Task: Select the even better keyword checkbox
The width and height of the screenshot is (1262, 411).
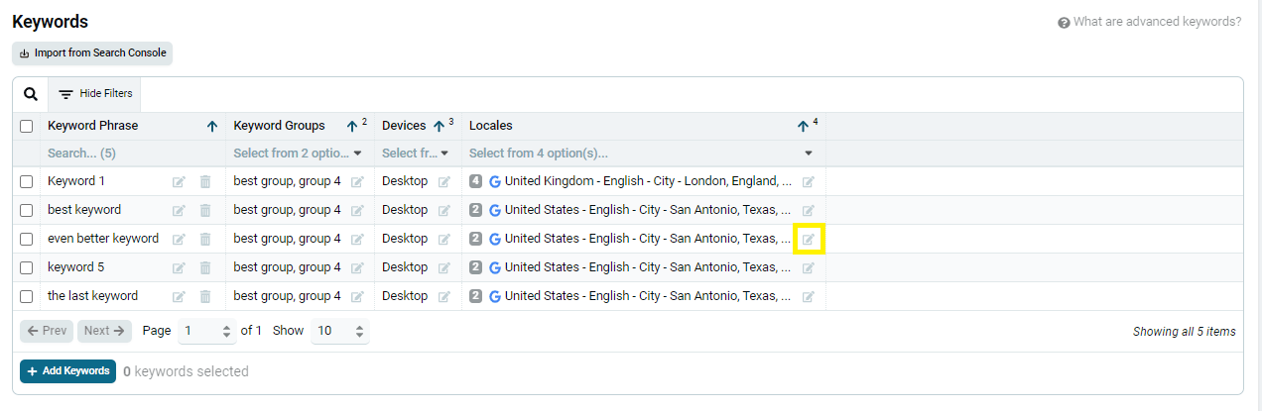Action: 27,239
